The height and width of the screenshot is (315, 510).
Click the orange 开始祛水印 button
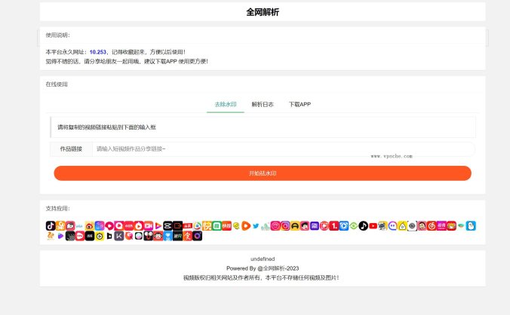click(x=263, y=173)
